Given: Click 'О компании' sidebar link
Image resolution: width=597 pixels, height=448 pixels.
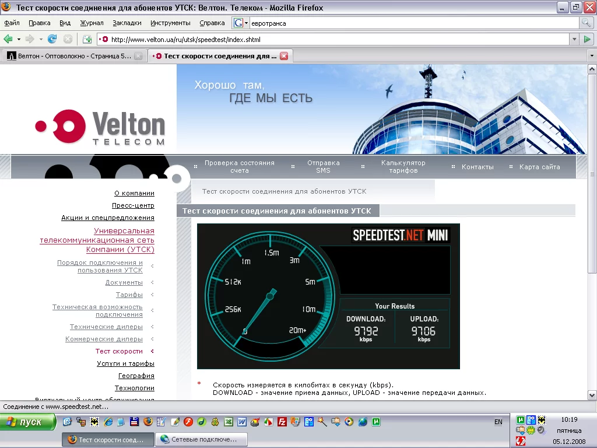Looking at the screenshot, I should pyautogui.click(x=135, y=193).
